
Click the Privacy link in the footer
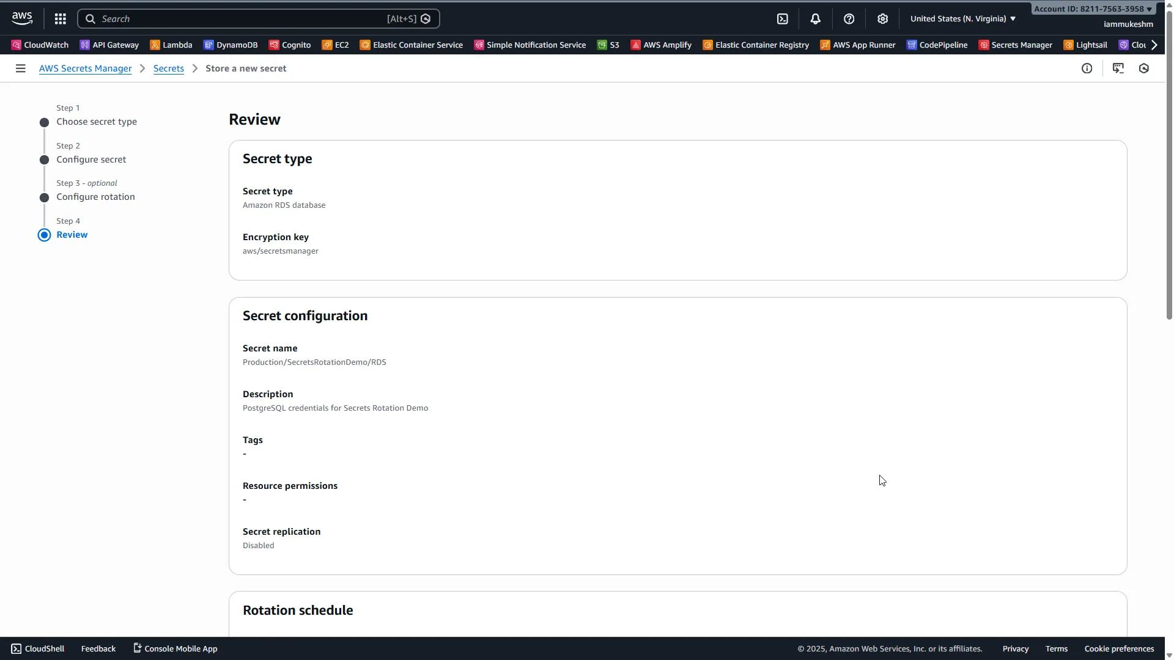[1015, 648]
